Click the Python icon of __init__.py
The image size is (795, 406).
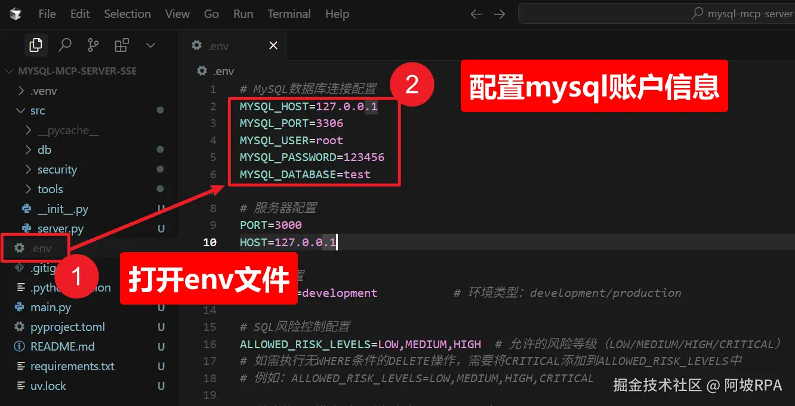pyautogui.click(x=27, y=209)
